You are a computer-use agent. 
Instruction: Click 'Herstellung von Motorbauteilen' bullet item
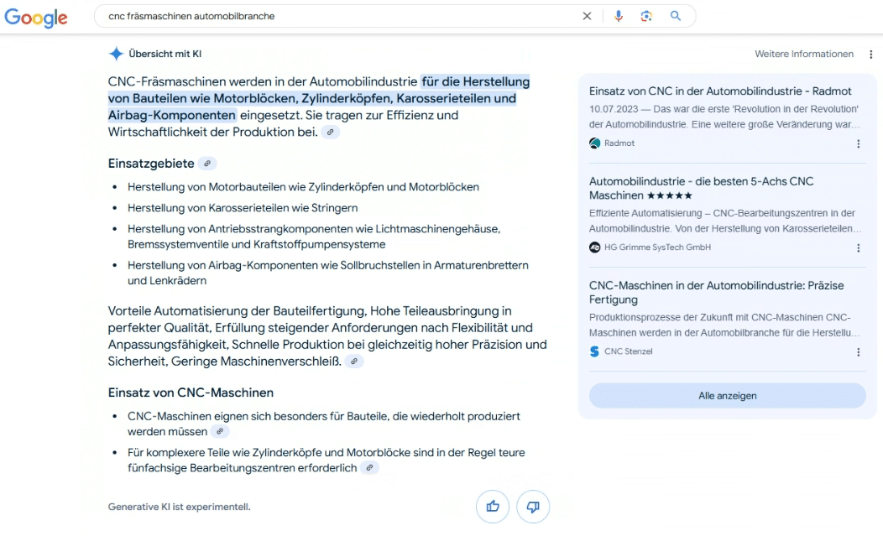tap(303, 188)
